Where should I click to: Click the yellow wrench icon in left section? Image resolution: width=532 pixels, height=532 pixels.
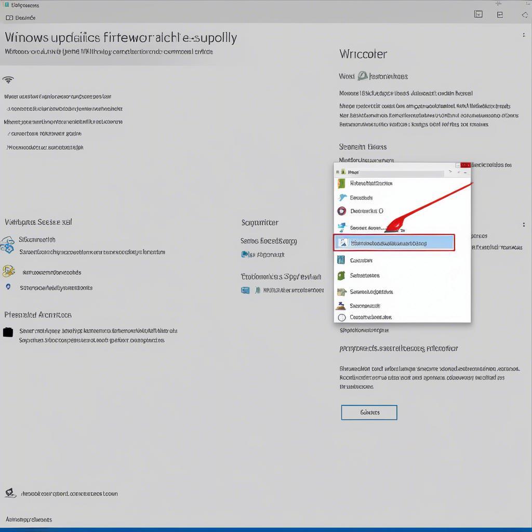[x=8, y=271]
